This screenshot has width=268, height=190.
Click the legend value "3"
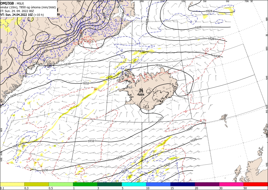(98, 188)
